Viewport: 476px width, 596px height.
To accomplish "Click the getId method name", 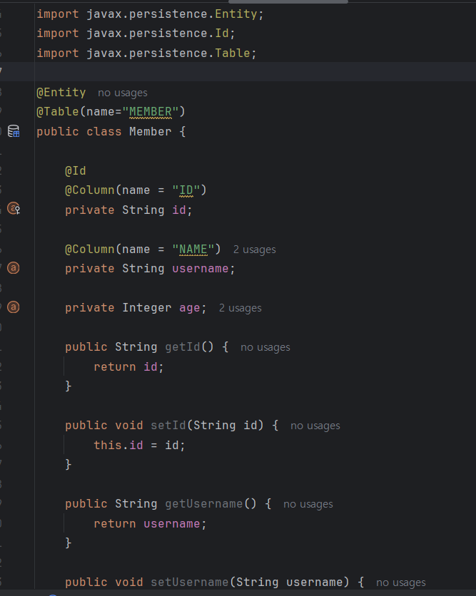I will 182,347.
